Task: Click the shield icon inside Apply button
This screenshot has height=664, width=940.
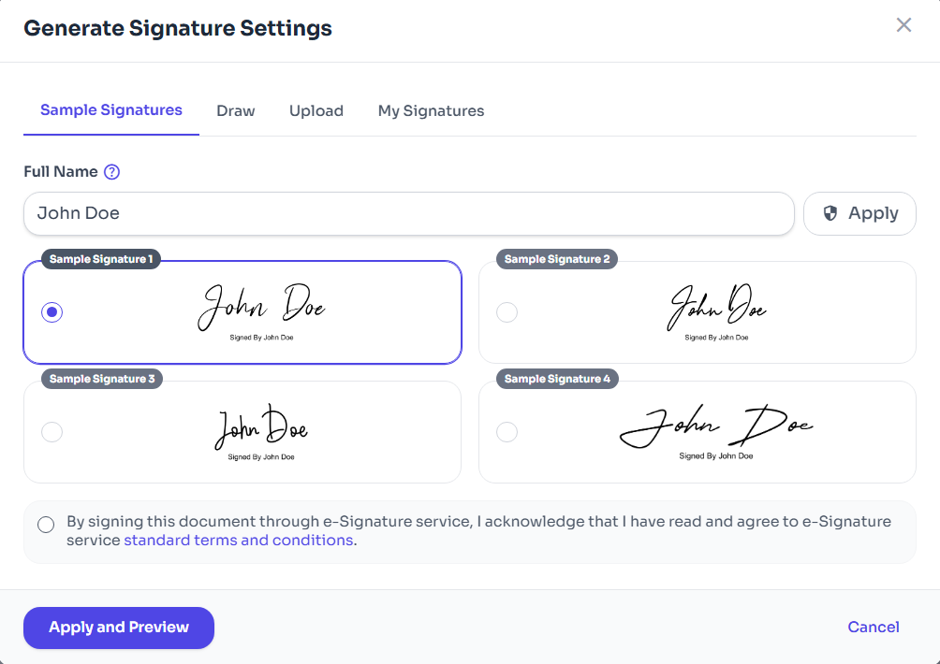Action: point(830,213)
